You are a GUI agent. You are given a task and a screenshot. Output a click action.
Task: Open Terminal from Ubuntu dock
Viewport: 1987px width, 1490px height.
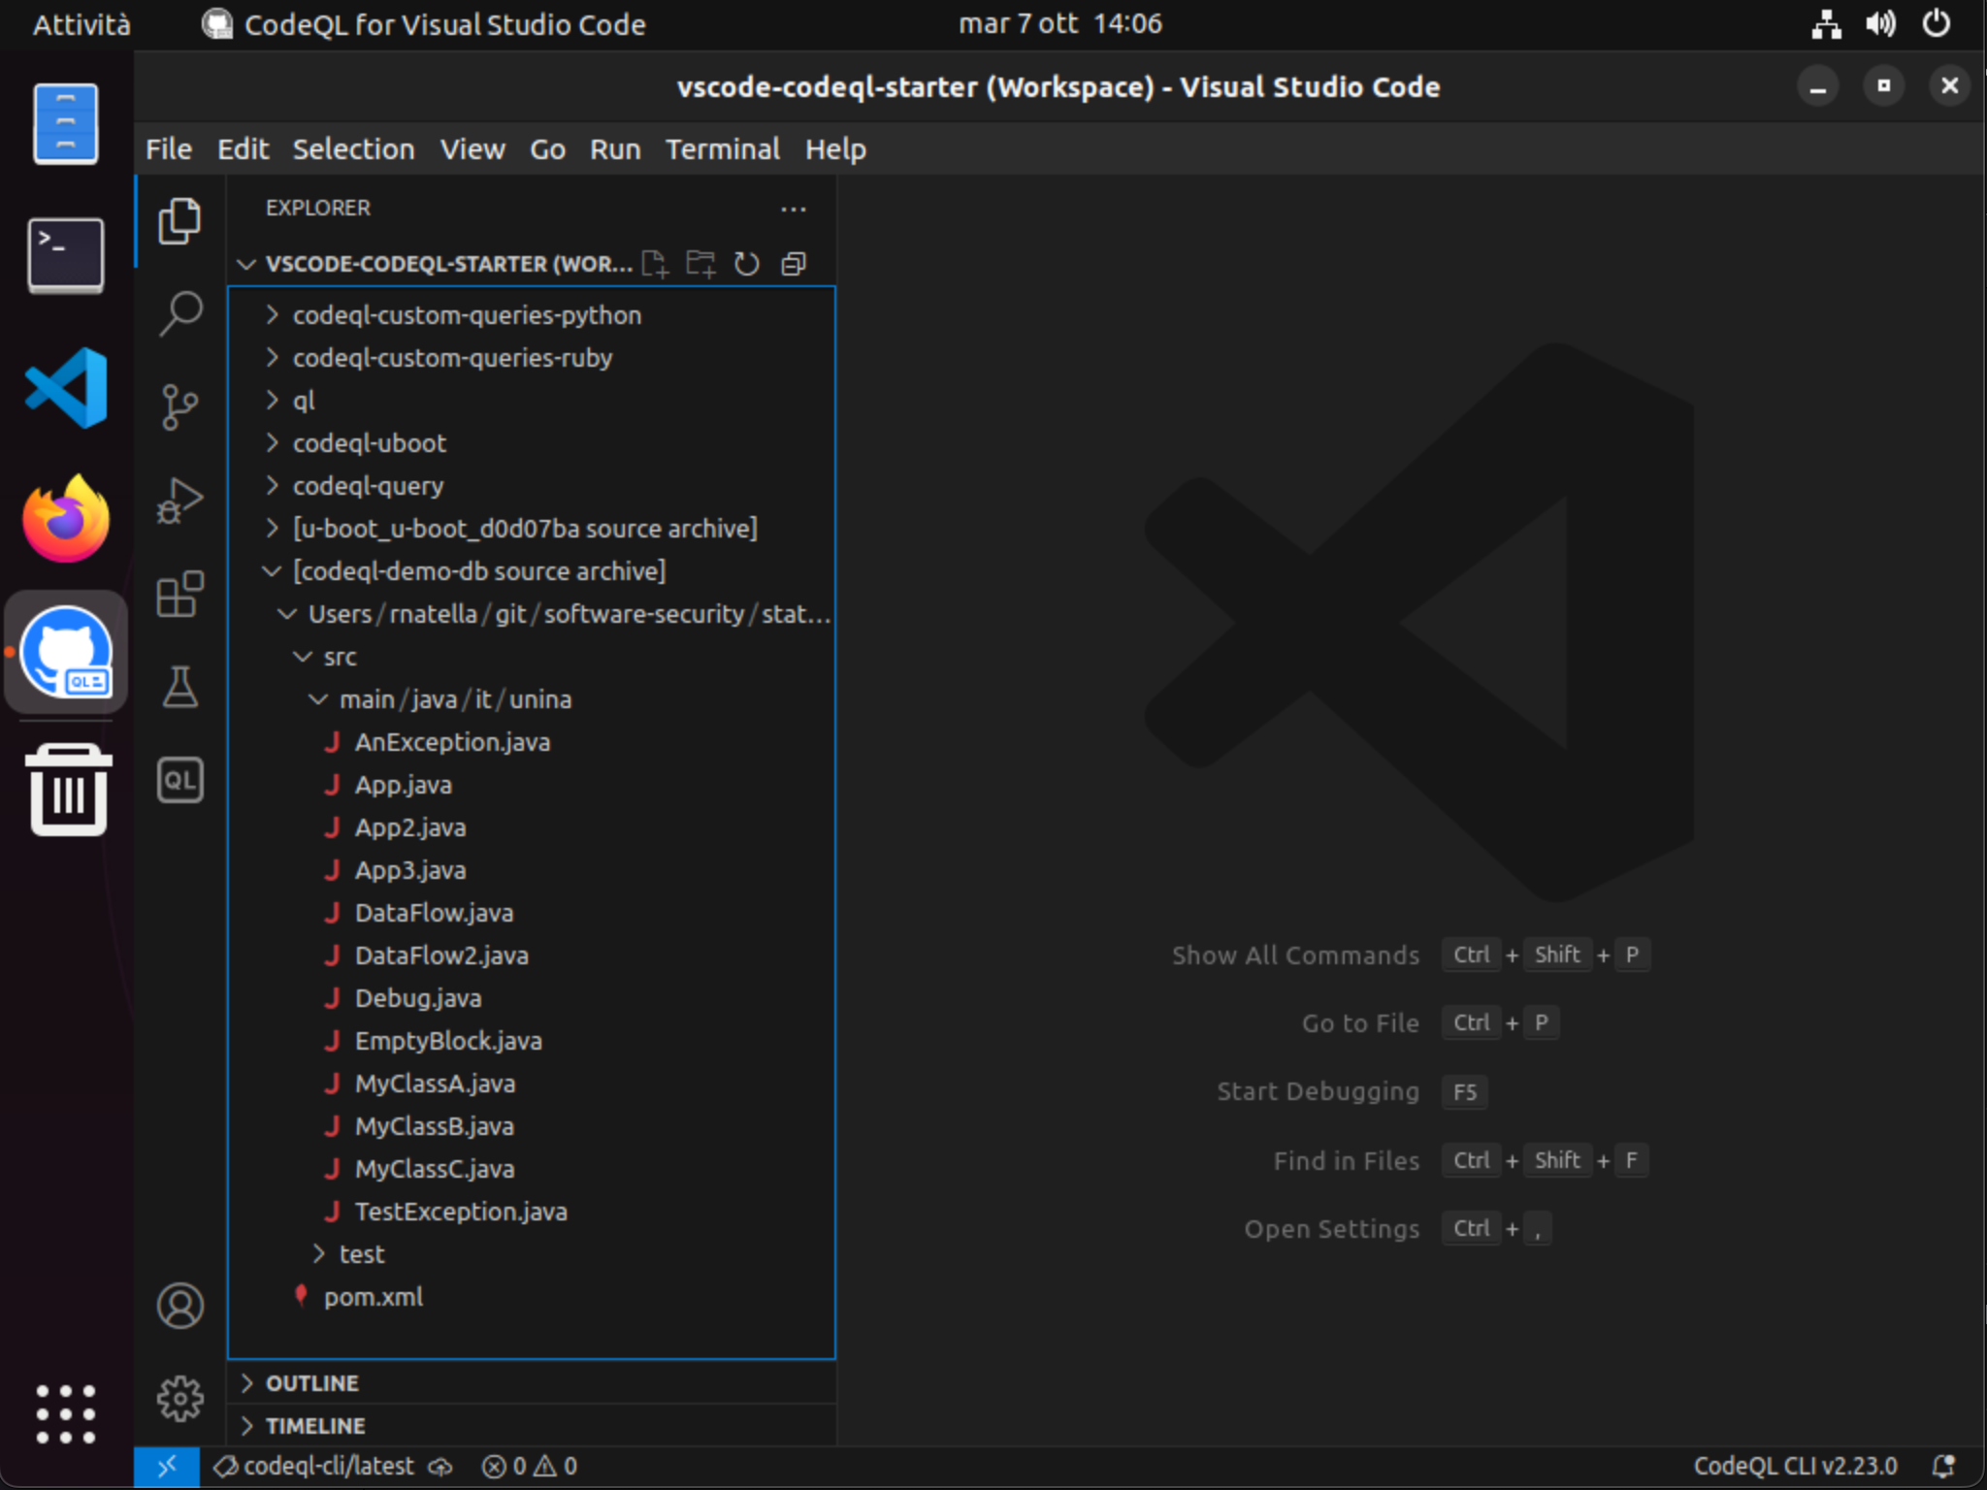click(x=66, y=256)
